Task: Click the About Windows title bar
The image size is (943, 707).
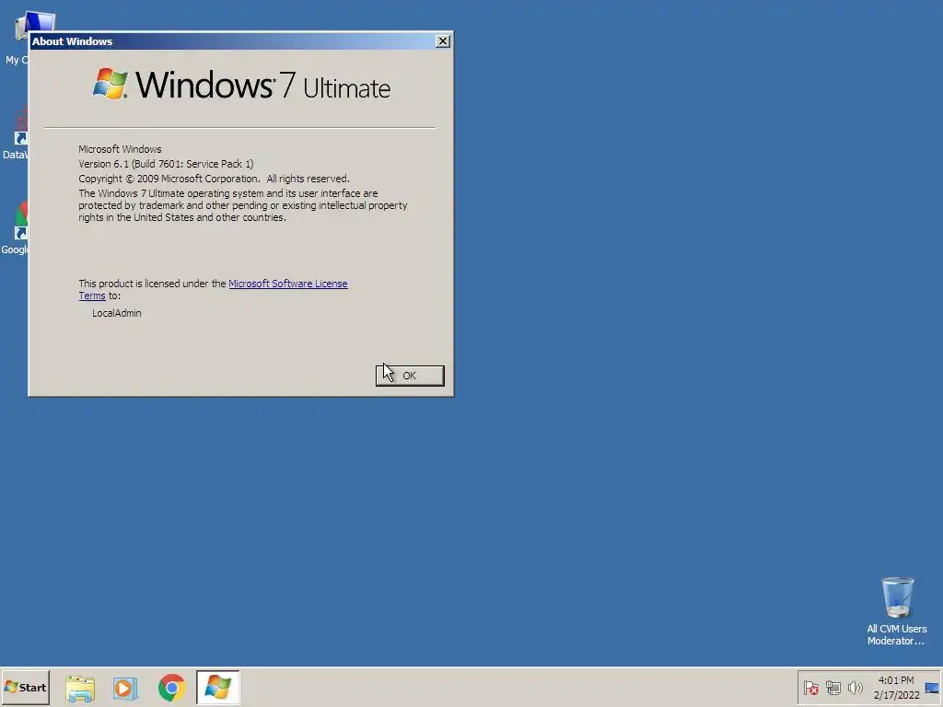Action: coord(232,41)
